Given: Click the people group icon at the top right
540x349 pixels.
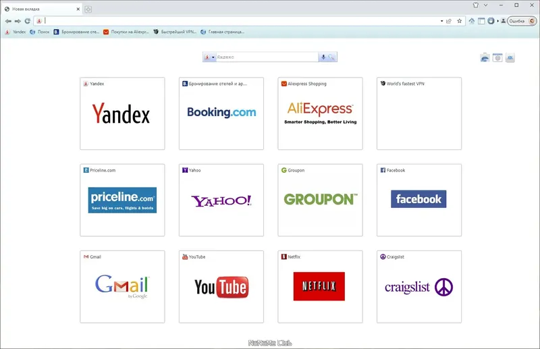Looking at the screenshot, I should tap(510, 58).
